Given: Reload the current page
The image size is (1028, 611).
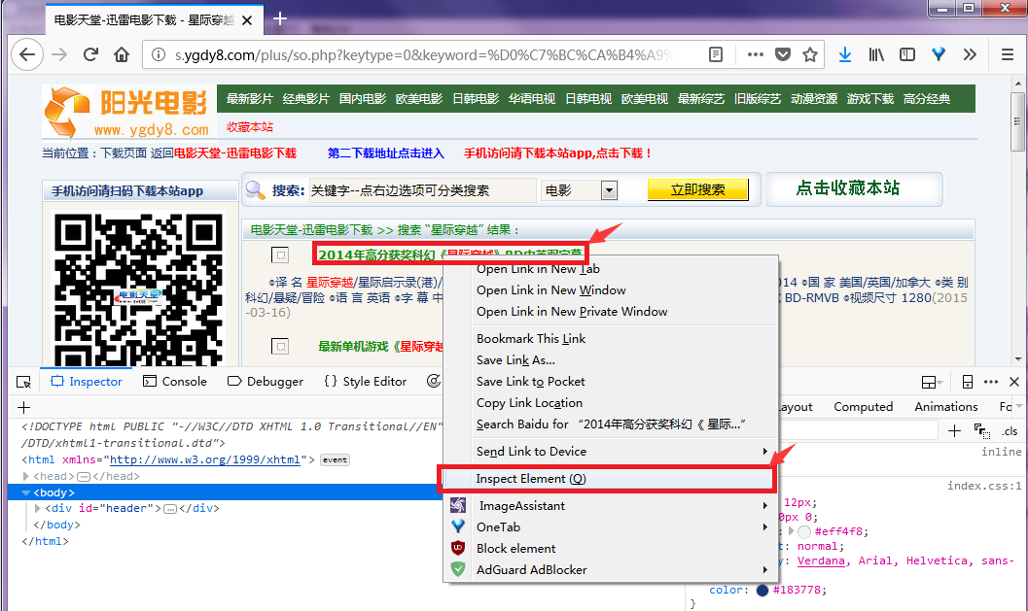Looking at the screenshot, I should [90, 54].
